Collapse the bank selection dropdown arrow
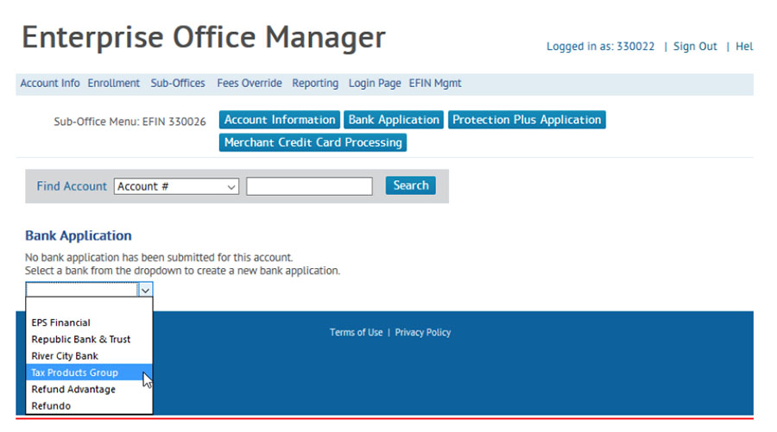Screen dimensions: 777x432 [145, 290]
